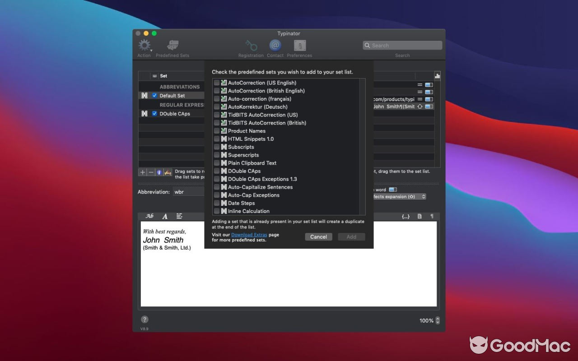Click the {...} marker insertion icon
This screenshot has width=578, height=361.
(405, 216)
